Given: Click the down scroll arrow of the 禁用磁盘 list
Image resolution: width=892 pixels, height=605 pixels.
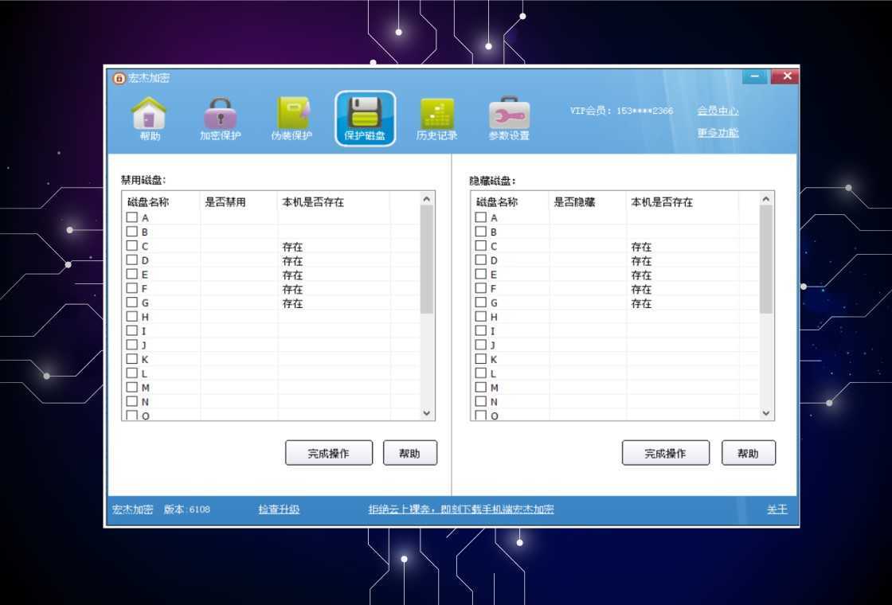Looking at the screenshot, I should (428, 413).
